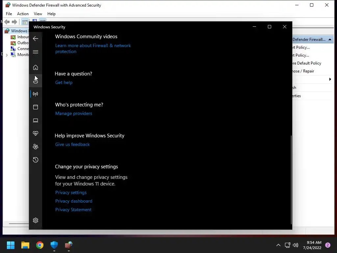Image resolution: width=337 pixels, height=253 pixels.
Task: Open clock and date in taskbar
Action: point(312,245)
